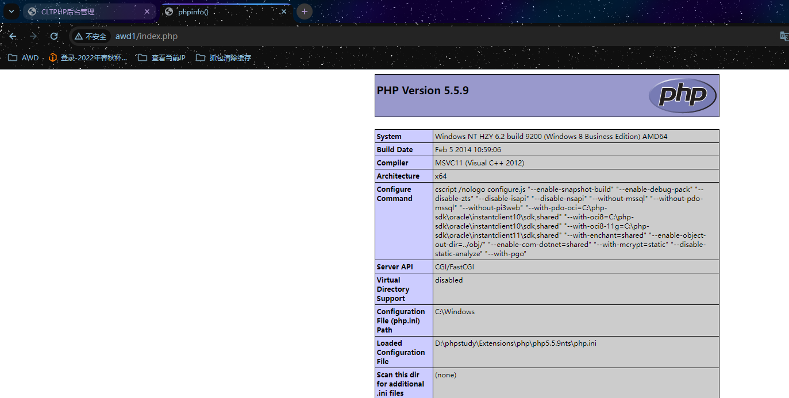789x398 pixels.
Task: Open the new tab plus button
Action: 305,11
